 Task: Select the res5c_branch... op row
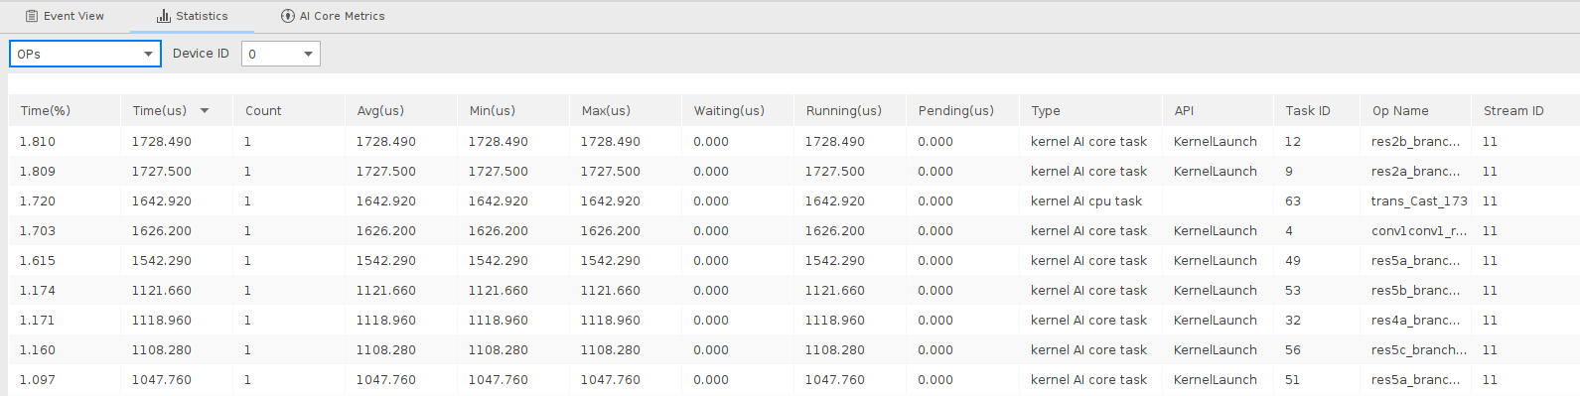793,349
